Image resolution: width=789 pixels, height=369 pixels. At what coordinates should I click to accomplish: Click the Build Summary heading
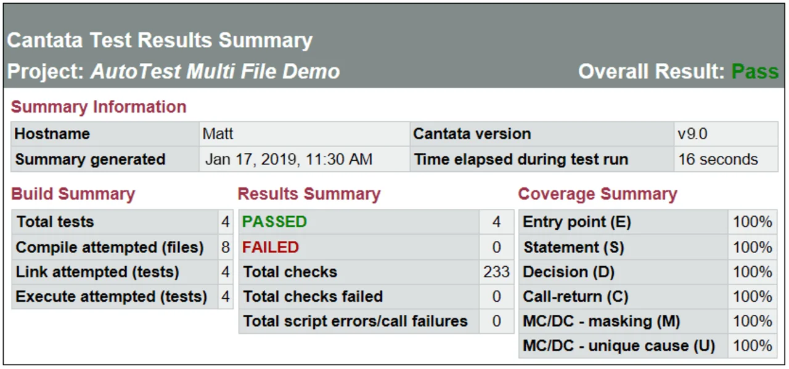coord(73,193)
